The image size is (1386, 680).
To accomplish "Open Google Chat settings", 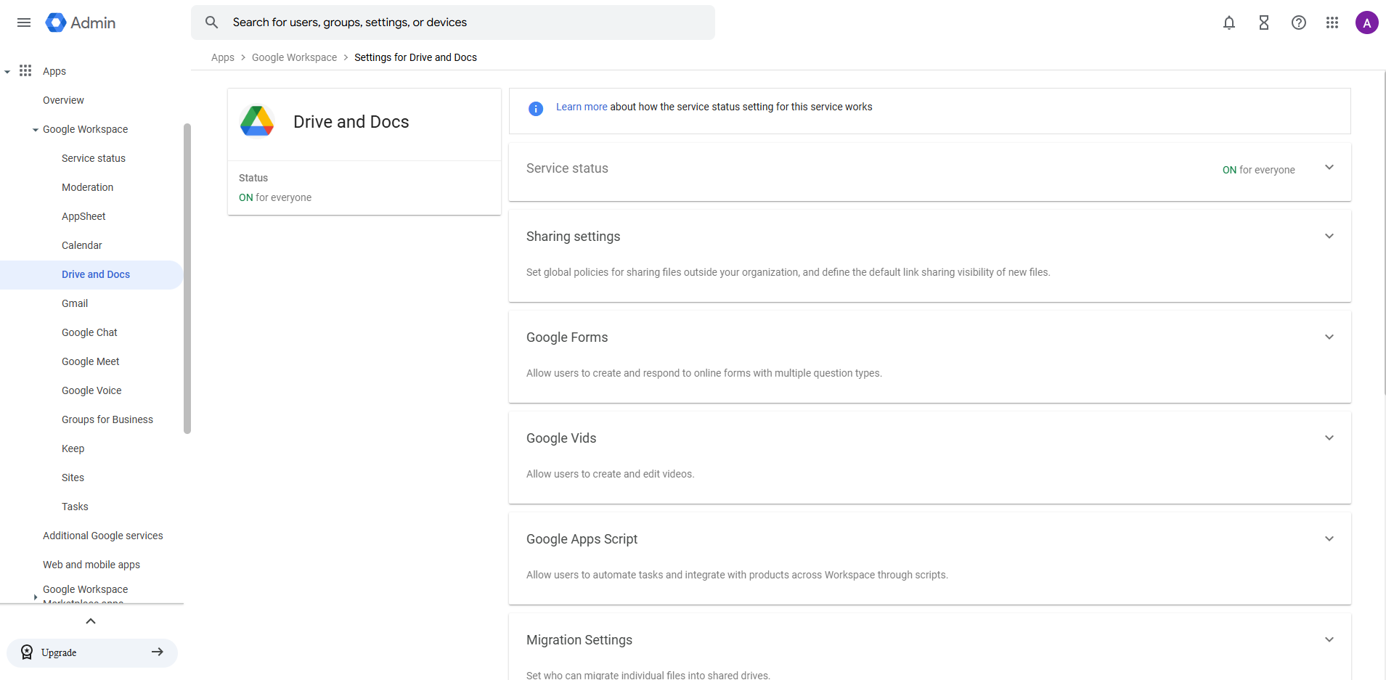I will (x=89, y=332).
